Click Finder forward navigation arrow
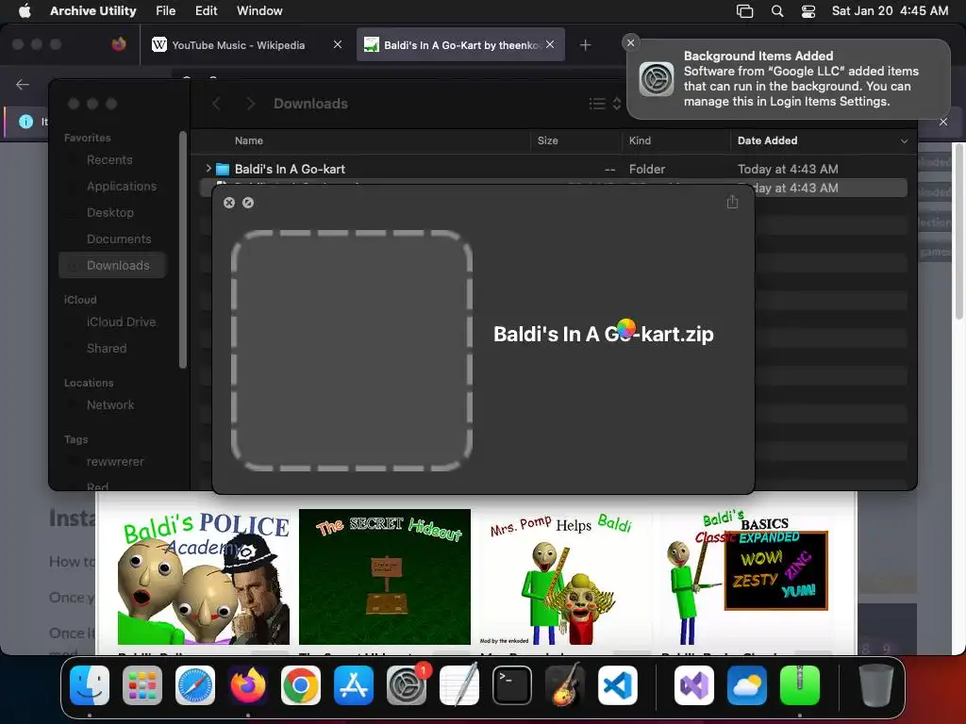This screenshot has width=966, height=724. pyautogui.click(x=250, y=104)
